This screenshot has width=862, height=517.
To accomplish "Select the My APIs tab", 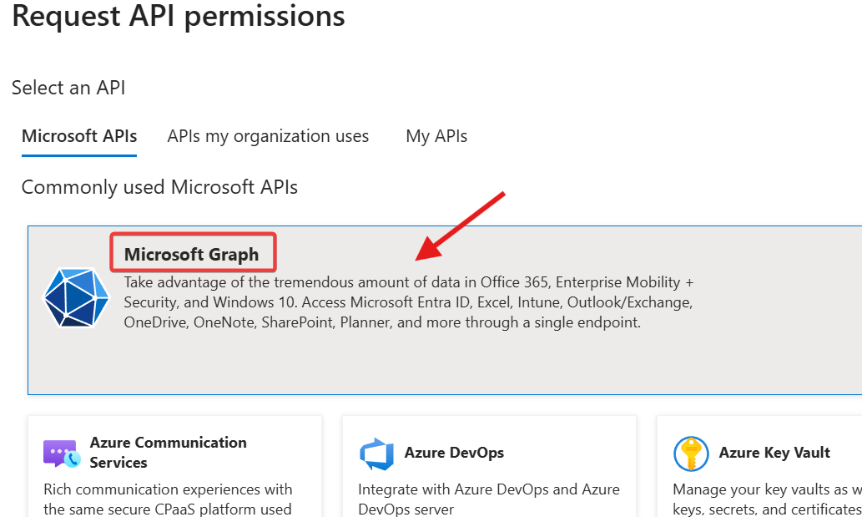I will pyautogui.click(x=436, y=136).
